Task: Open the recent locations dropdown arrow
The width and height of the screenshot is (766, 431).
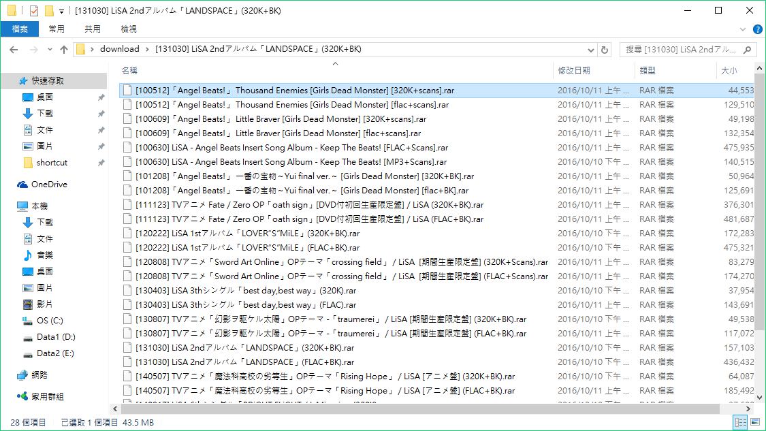Action: click(x=50, y=49)
